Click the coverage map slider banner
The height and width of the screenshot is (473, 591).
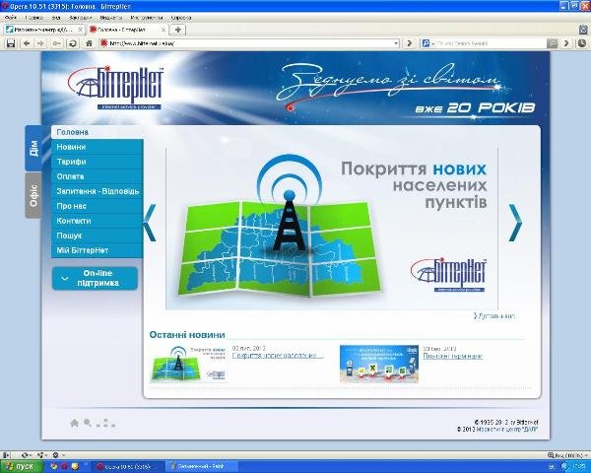coord(332,229)
